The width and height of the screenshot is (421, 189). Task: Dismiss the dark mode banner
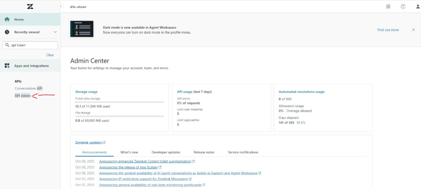point(413,30)
